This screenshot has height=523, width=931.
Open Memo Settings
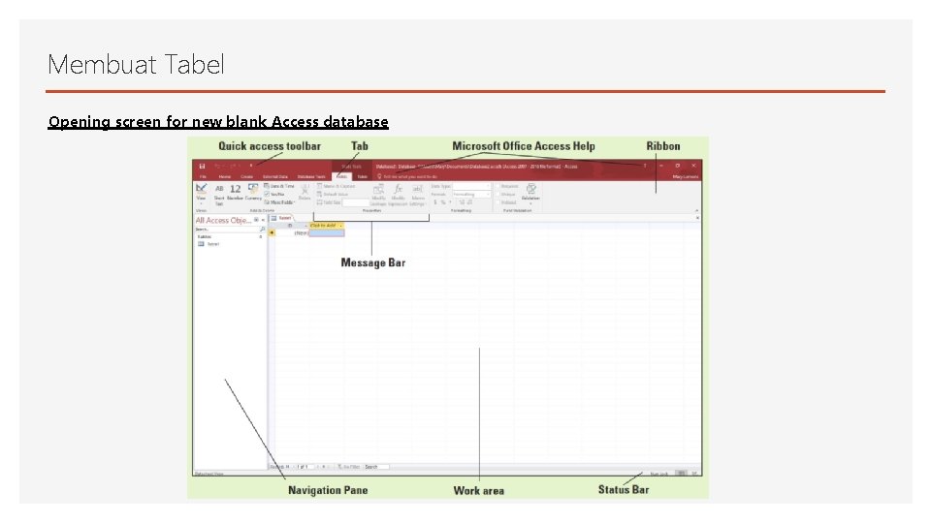pyautogui.click(x=417, y=195)
